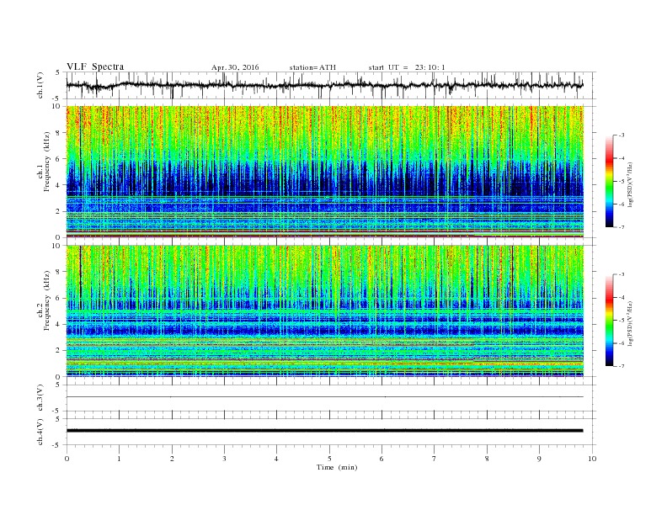Click the time axis tick label "6"
This screenshot has width=667, height=515.
click(x=382, y=459)
